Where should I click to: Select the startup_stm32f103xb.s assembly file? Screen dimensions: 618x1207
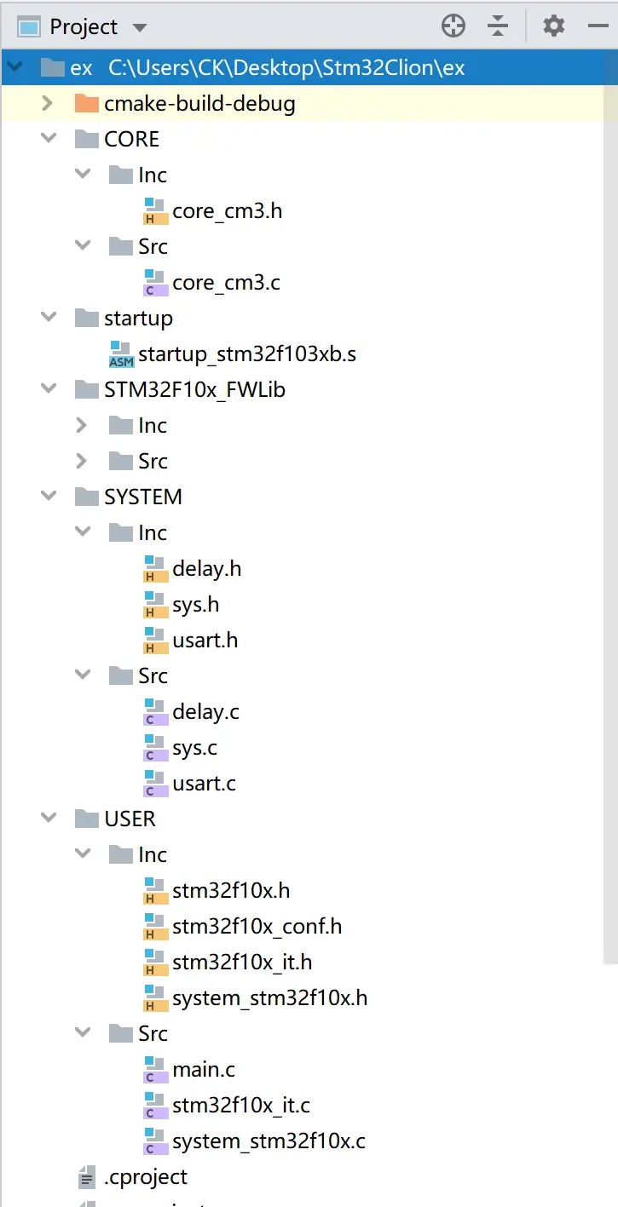(x=233, y=353)
